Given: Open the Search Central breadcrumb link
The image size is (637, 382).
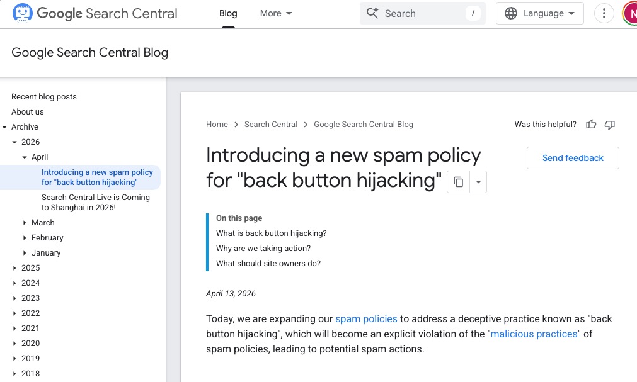Looking at the screenshot, I should (x=271, y=125).
